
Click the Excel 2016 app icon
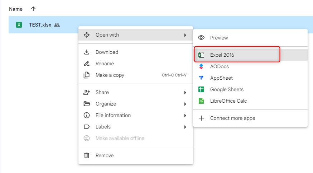(x=201, y=55)
